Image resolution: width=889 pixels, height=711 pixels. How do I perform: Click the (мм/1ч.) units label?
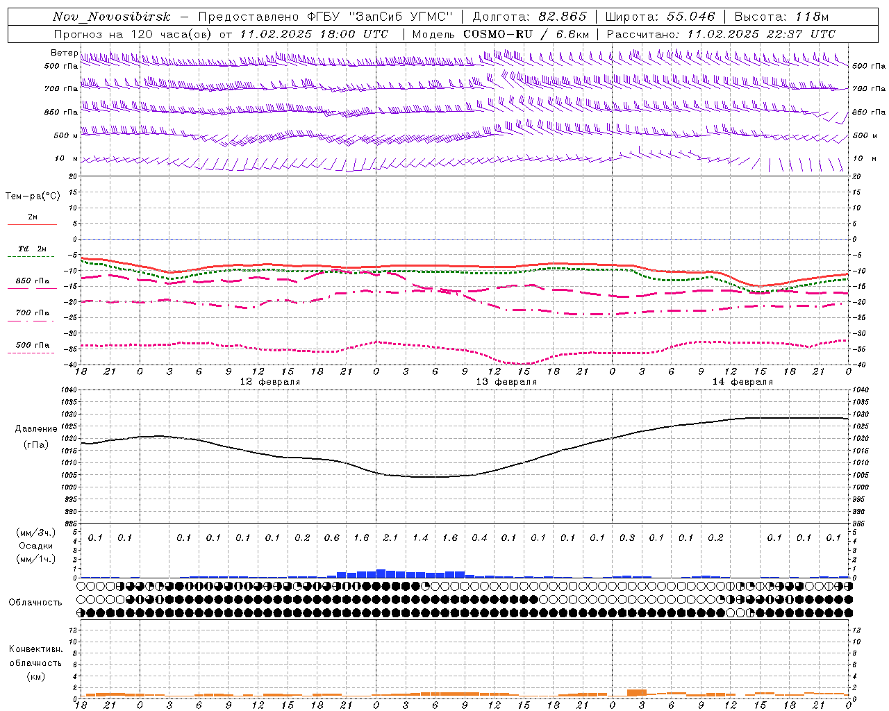coord(36,559)
